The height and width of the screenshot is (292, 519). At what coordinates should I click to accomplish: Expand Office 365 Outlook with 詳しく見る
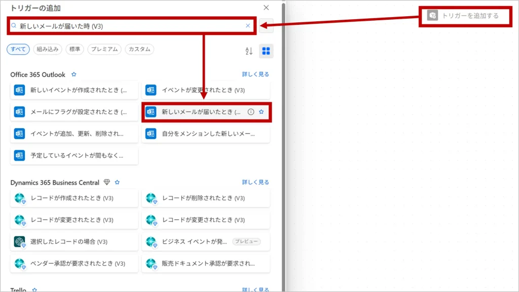(255, 74)
